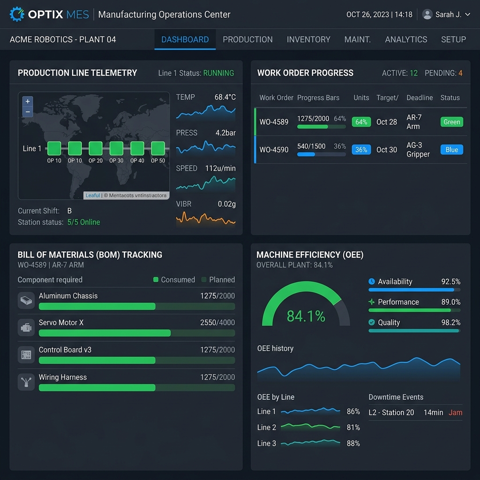Click Line 1 OEE sparkline
The image size is (480, 480).
[310, 411]
